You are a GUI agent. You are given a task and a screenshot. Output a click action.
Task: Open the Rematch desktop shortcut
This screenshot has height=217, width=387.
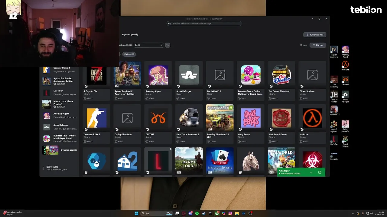point(334,156)
